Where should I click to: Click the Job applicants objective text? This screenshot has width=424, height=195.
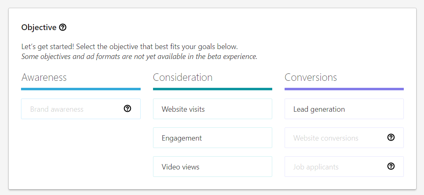(316, 167)
